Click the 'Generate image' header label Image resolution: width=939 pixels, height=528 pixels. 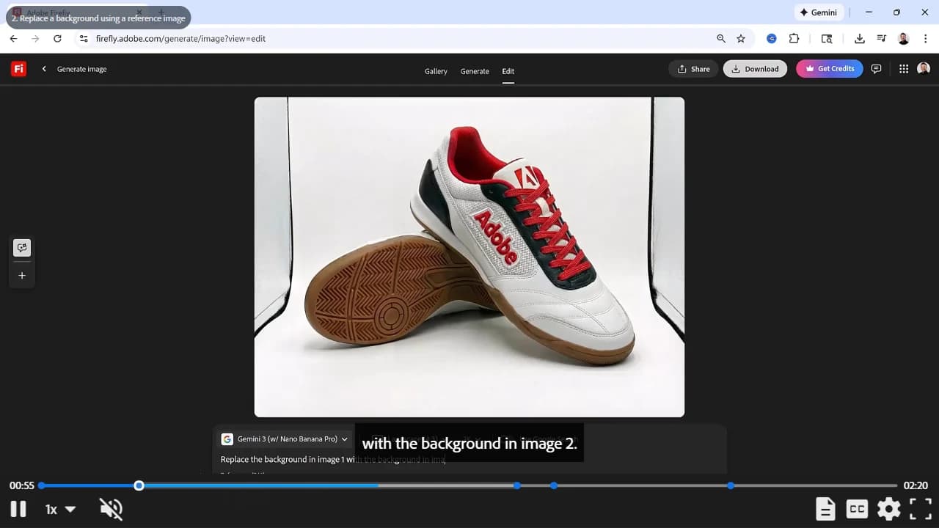[x=82, y=69]
